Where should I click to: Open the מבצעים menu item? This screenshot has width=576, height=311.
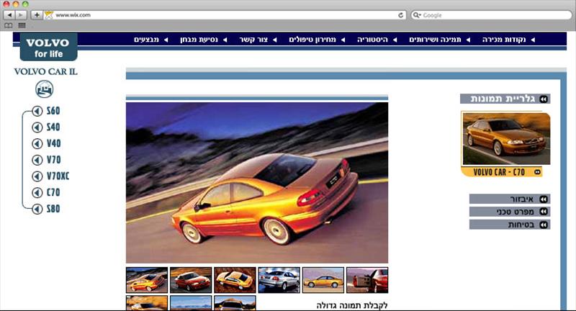147,40
